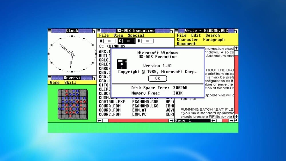The width and height of the screenshot is (286, 161).
Task: Click the RUNNING BATCH (.BAT) FILES heading in Write
Action: point(207,110)
